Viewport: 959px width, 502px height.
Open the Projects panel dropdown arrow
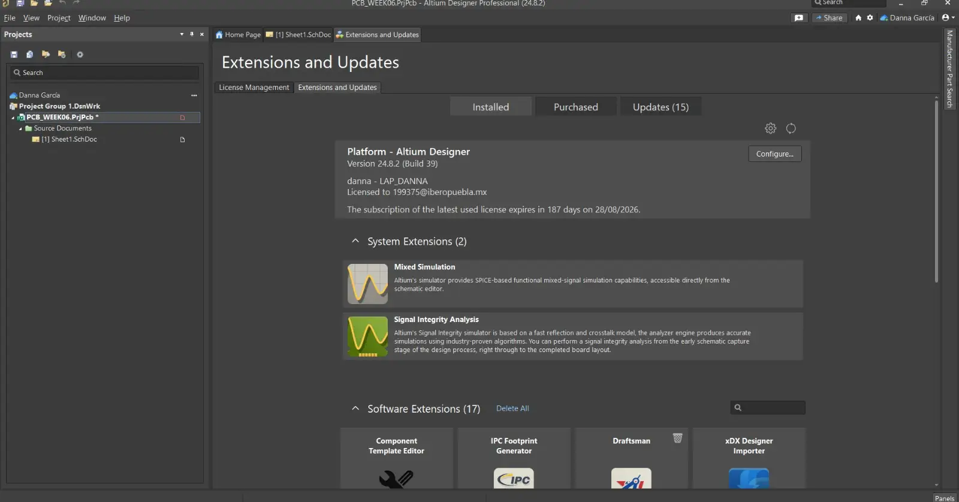pos(182,34)
